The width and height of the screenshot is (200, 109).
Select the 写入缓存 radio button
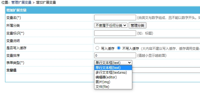97,48
